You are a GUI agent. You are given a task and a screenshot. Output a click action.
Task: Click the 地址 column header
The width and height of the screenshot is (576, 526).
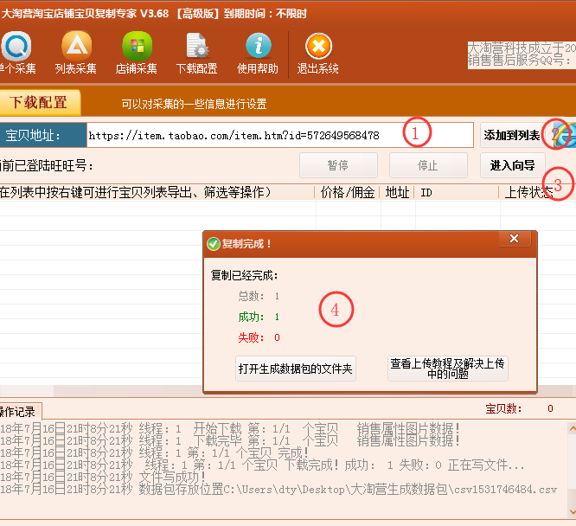click(398, 192)
